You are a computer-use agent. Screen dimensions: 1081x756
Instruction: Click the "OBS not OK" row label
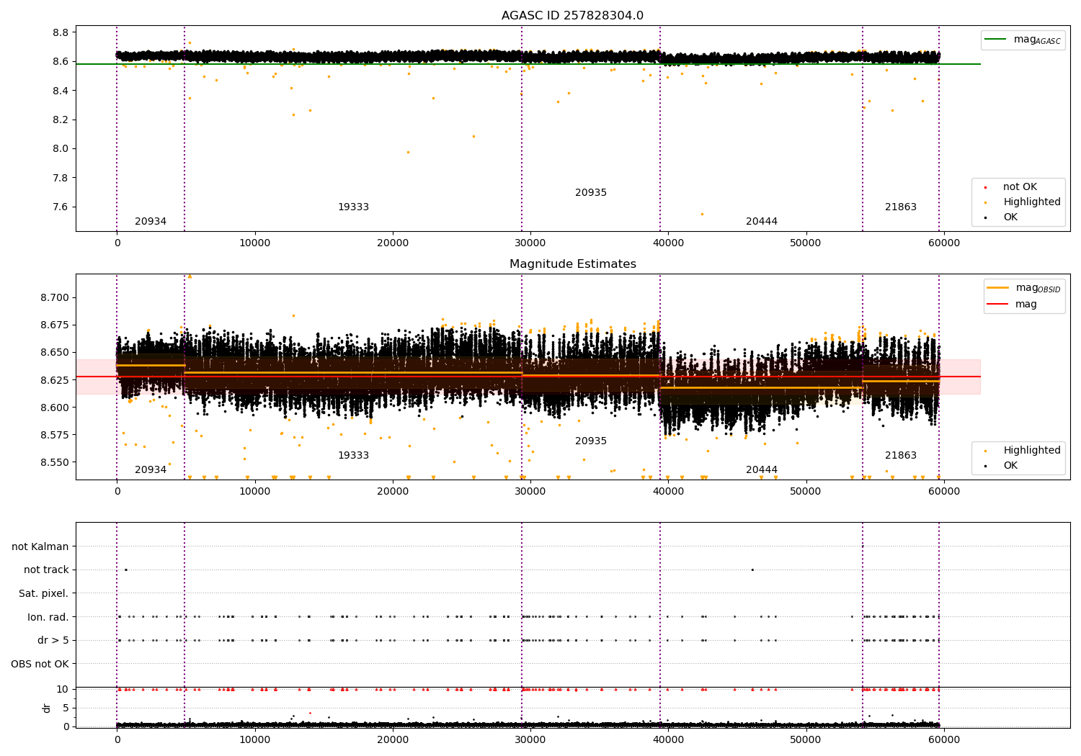(40, 664)
